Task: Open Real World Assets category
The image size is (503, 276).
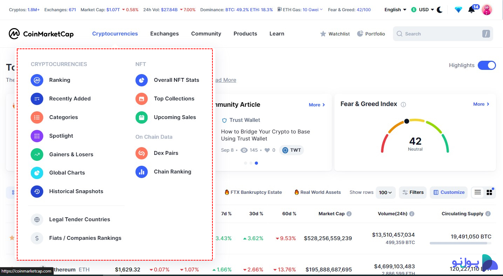Action: point(318,192)
